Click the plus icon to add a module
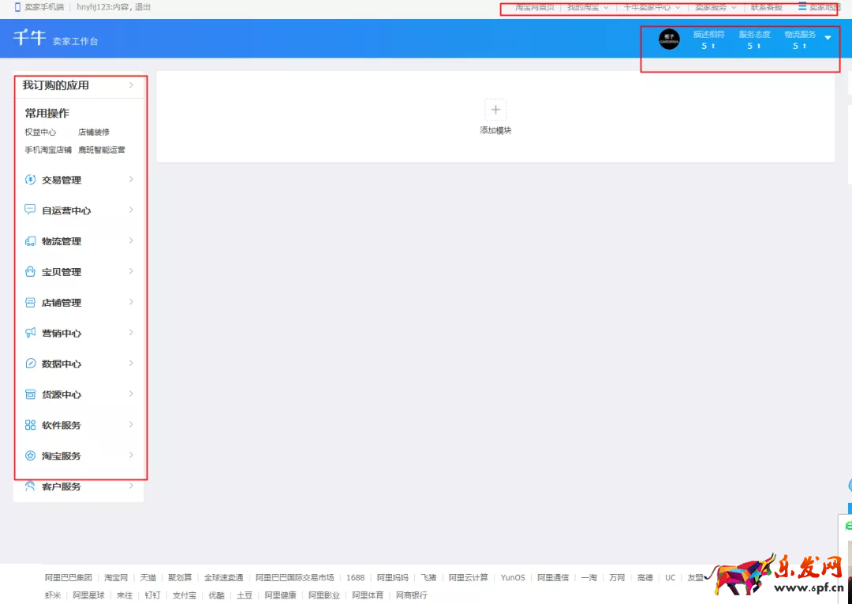This screenshot has width=852, height=604. click(495, 110)
